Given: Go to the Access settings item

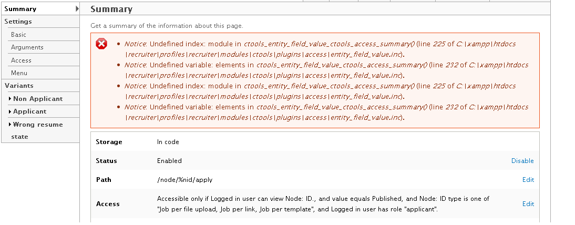Looking at the screenshot, I should 21,60.
